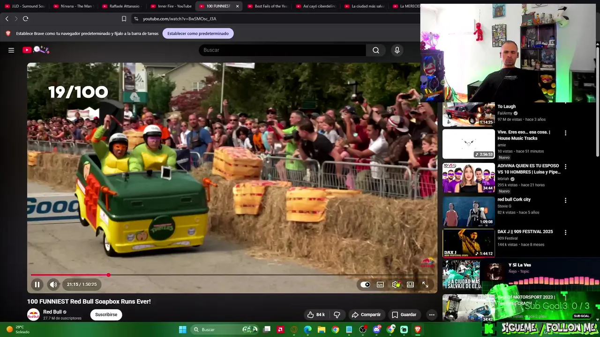Switch to the Inner Fire tab
600x337 pixels.
pos(170,6)
